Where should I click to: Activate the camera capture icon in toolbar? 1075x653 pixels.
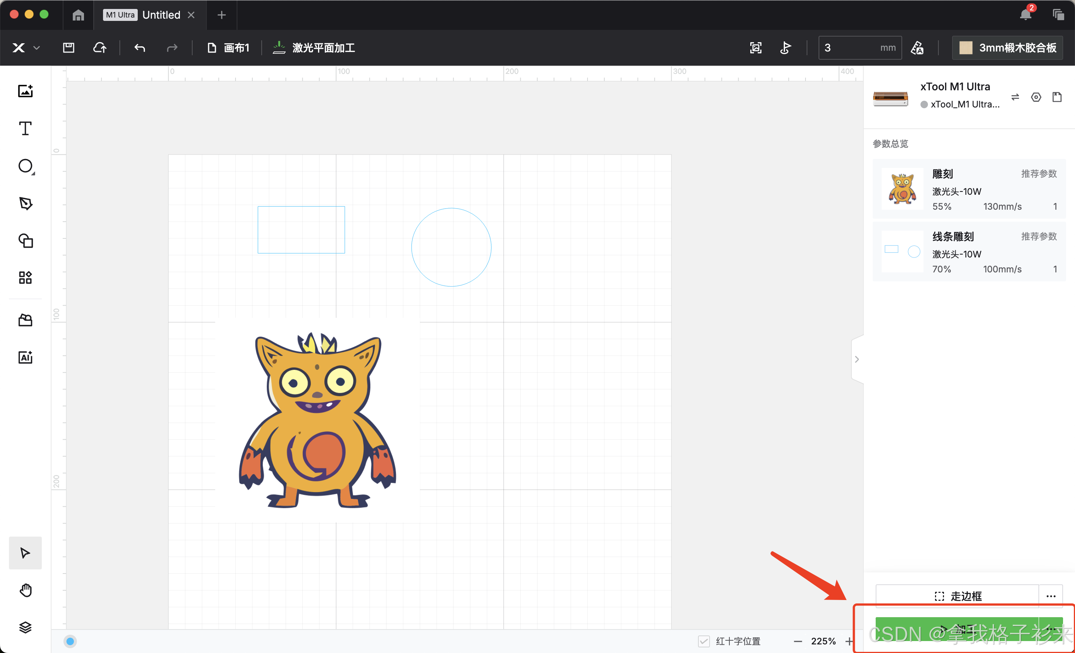pyautogui.click(x=755, y=47)
